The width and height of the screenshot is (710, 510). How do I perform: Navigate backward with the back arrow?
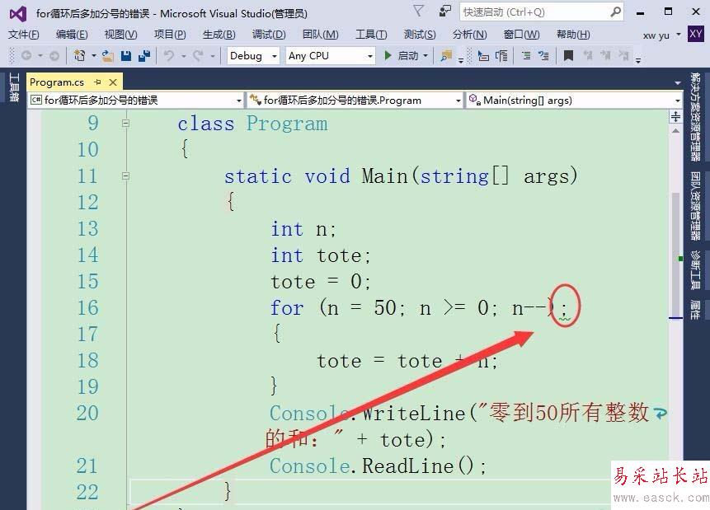(x=26, y=56)
